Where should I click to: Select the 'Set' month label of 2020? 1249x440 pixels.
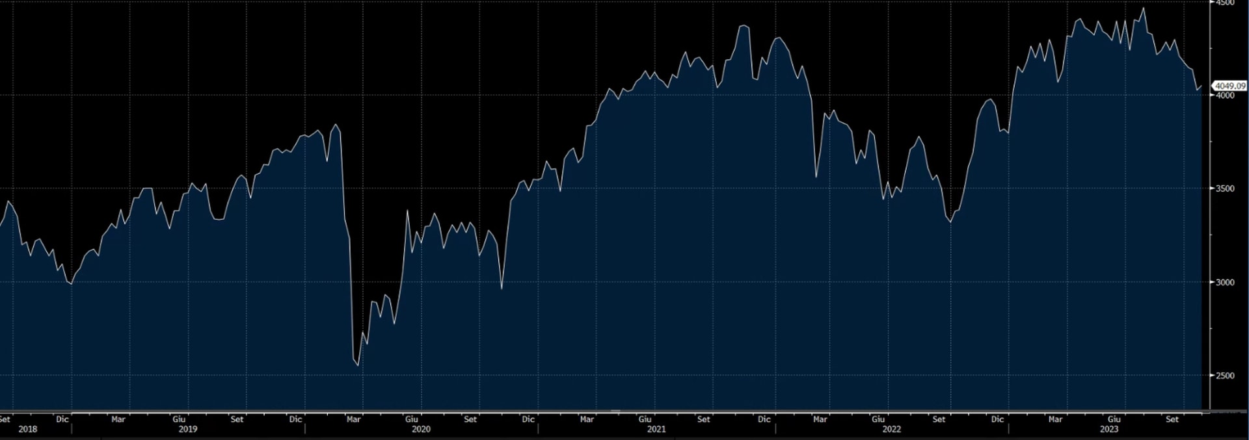coord(470,419)
